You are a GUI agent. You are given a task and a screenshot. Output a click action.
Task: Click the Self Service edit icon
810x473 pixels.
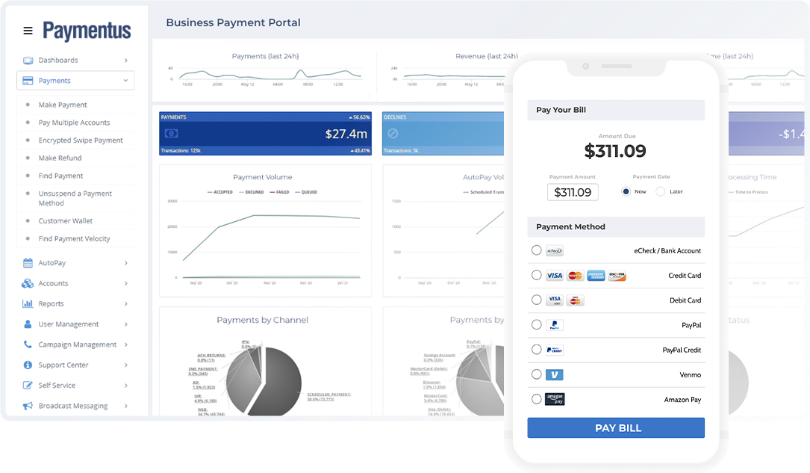coord(28,385)
